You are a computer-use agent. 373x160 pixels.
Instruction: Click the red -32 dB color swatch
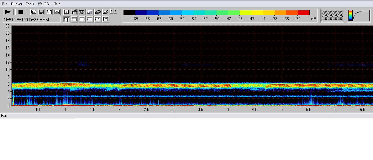click(x=303, y=12)
